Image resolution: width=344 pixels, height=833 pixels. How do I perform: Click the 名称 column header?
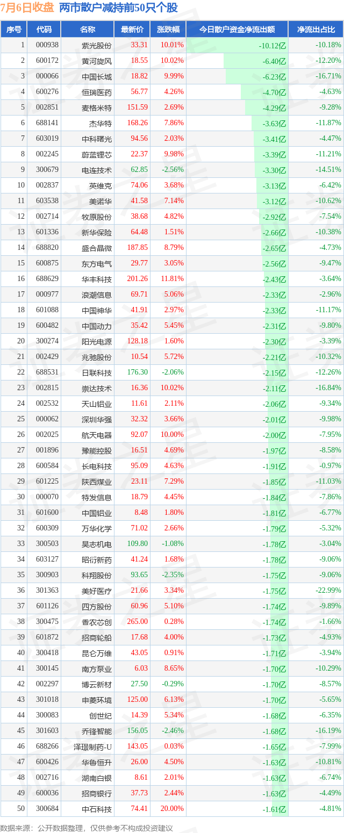coord(88,30)
